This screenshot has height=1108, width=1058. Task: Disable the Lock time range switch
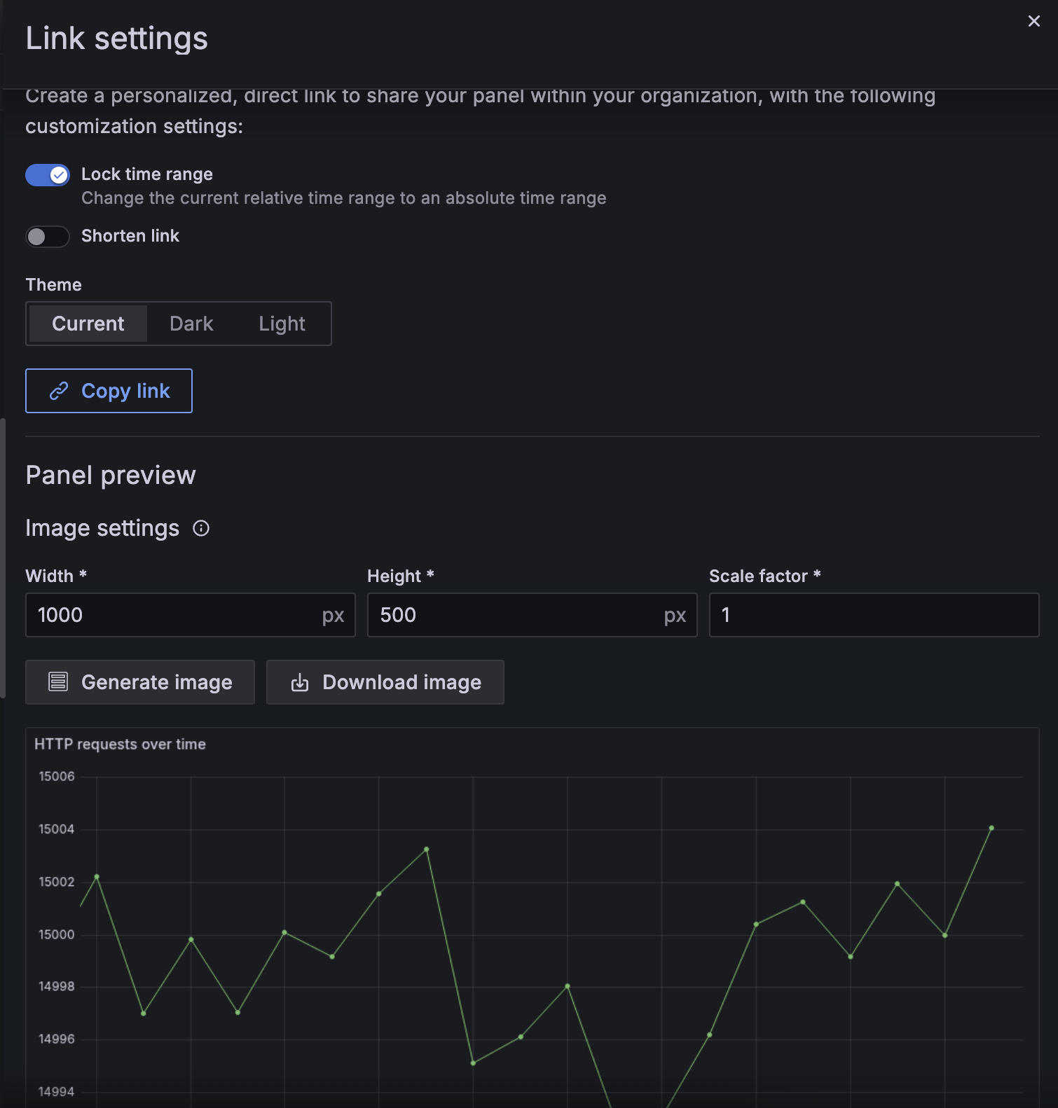tap(48, 175)
